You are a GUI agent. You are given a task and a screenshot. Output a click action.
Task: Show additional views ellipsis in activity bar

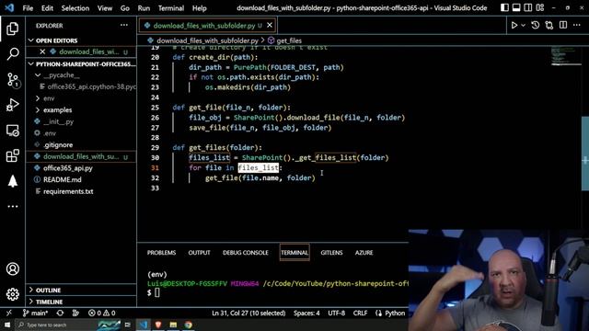click(12, 206)
